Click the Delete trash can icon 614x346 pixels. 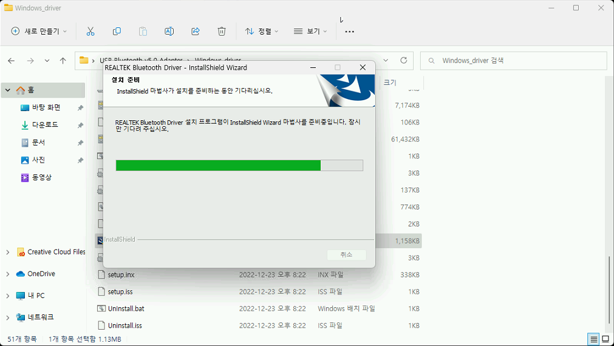(222, 32)
